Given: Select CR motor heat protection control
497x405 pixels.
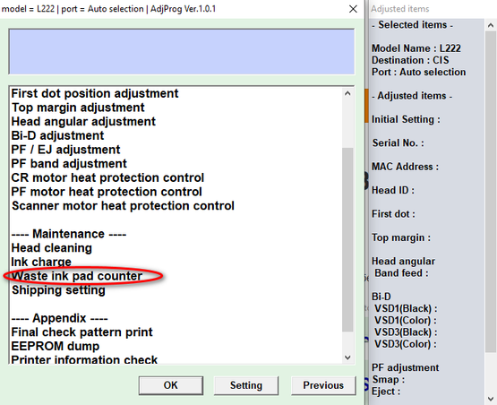Looking at the screenshot, I should pyautogui.click(x=107, y=177).
